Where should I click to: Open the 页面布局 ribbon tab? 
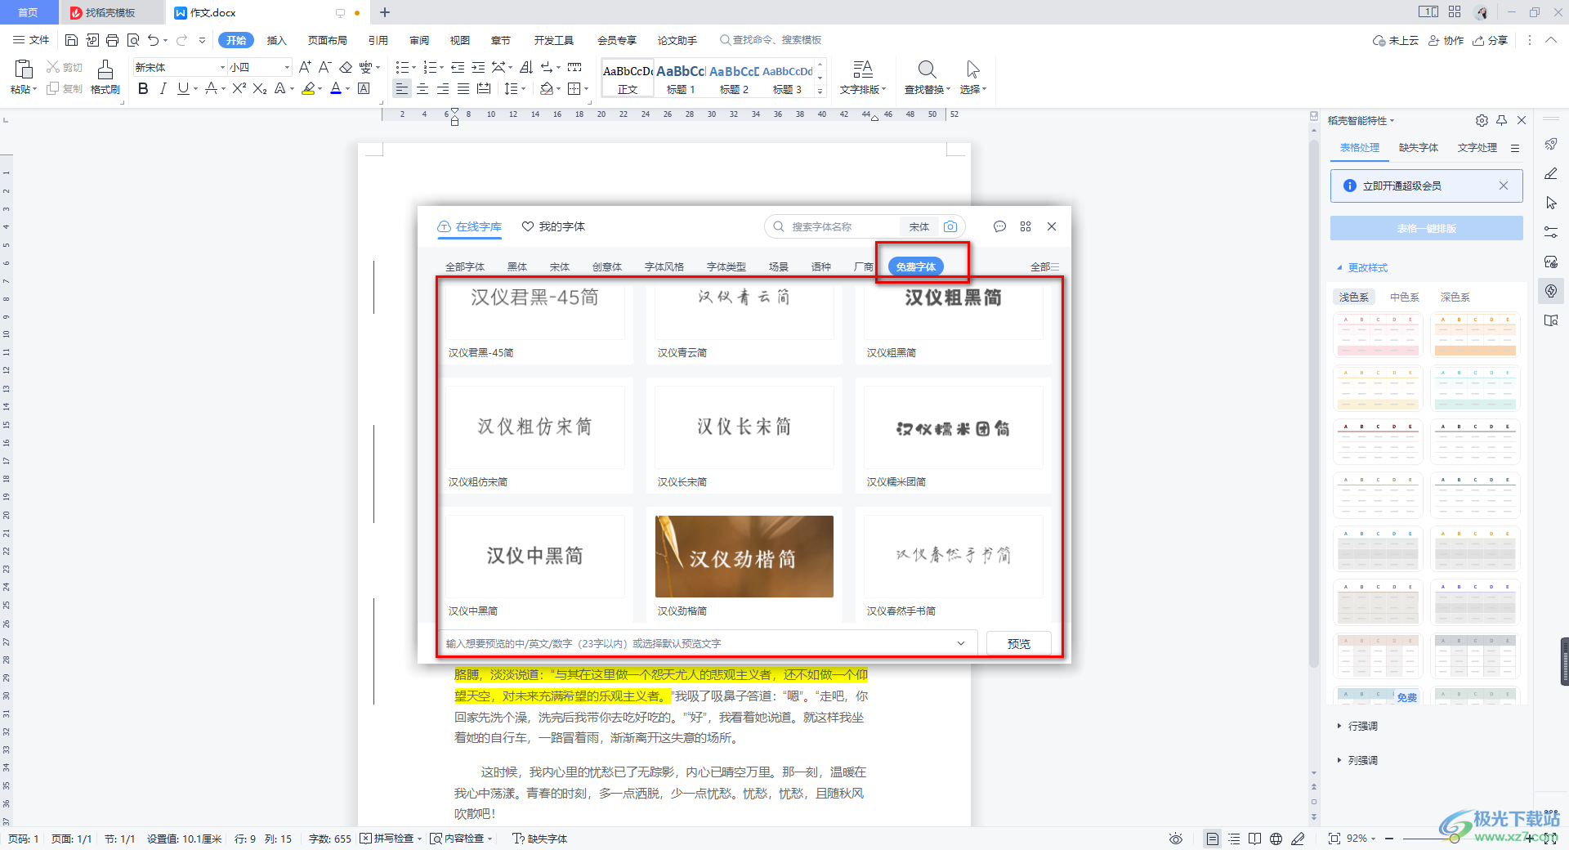pyautogui.click(x=327, y=40)
